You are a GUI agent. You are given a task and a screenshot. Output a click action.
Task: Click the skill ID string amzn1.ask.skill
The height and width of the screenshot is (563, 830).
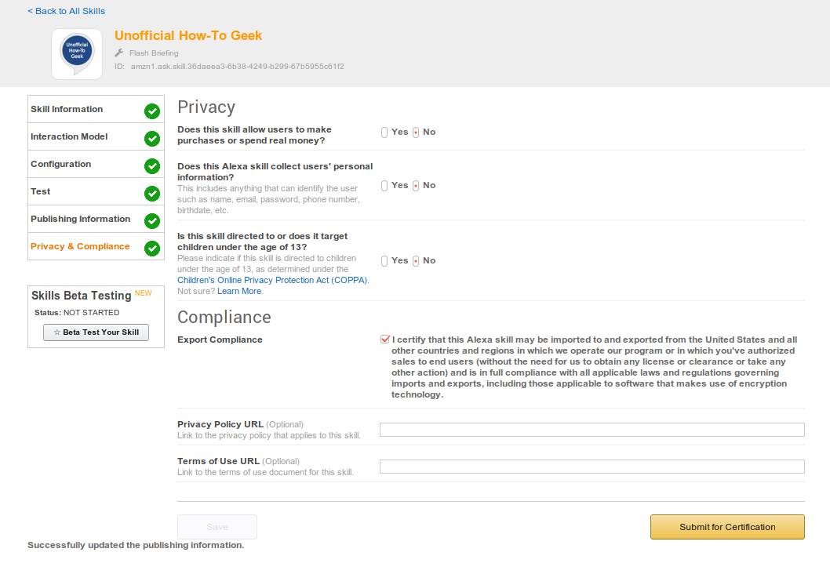click(238, 67)
